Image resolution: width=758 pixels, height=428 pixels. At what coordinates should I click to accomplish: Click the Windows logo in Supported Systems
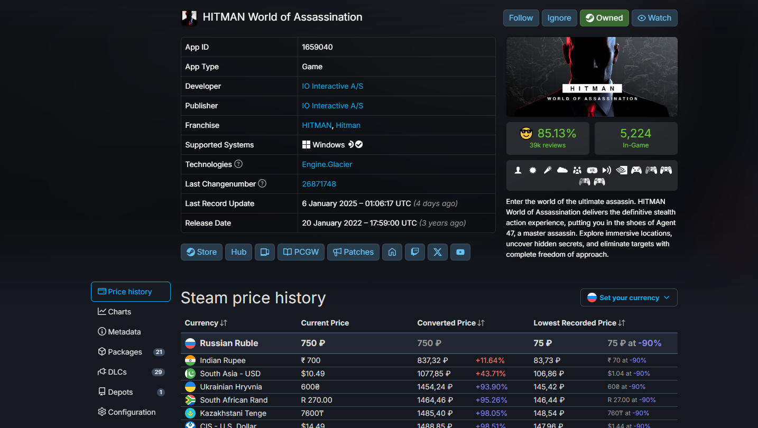click(306, 145)
